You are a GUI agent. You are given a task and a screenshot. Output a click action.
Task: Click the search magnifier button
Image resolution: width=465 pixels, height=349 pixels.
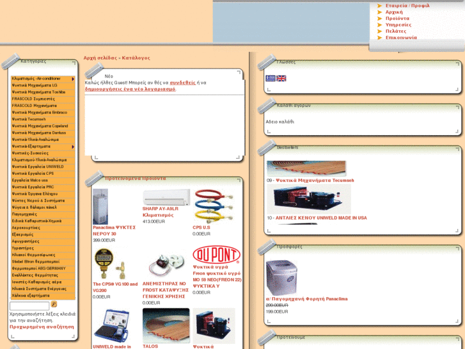(54, 304)
